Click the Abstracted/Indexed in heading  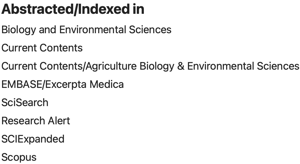73,9
